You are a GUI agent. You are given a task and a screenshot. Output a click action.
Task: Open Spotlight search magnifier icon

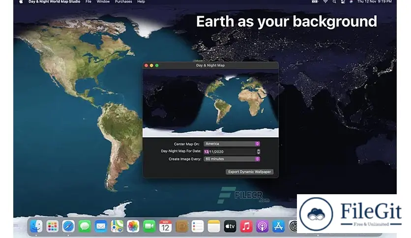click(334, 1)
